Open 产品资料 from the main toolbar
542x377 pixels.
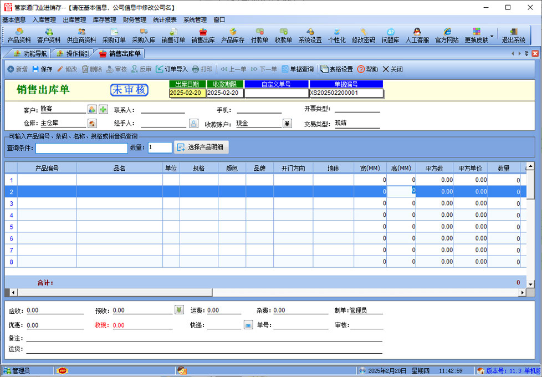pos(19,35)
